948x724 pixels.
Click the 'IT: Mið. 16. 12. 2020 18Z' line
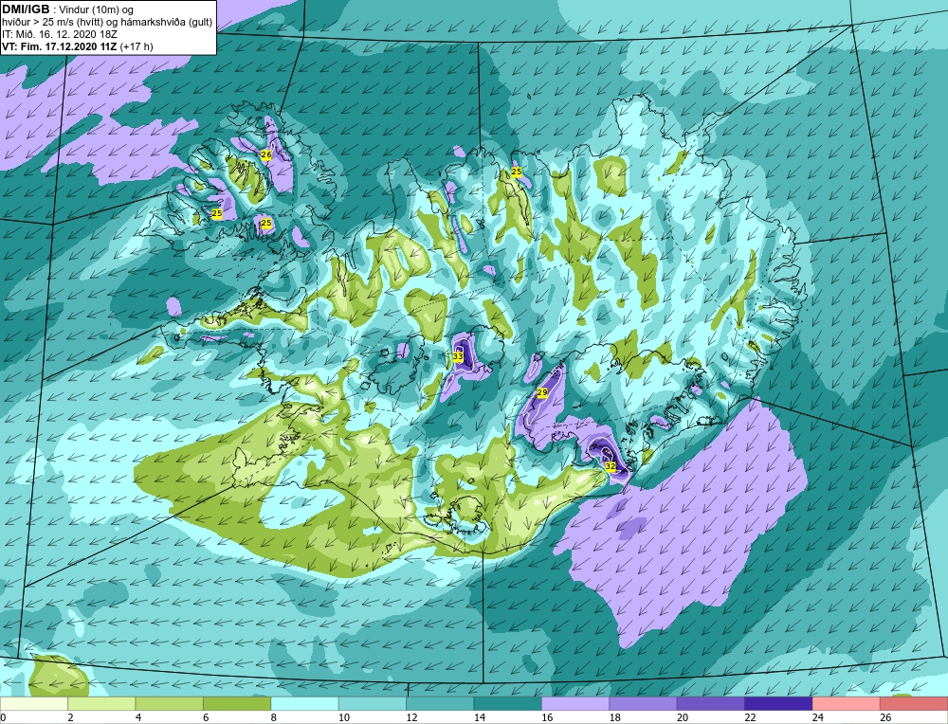pyautogui.click(x=60, y=34)
